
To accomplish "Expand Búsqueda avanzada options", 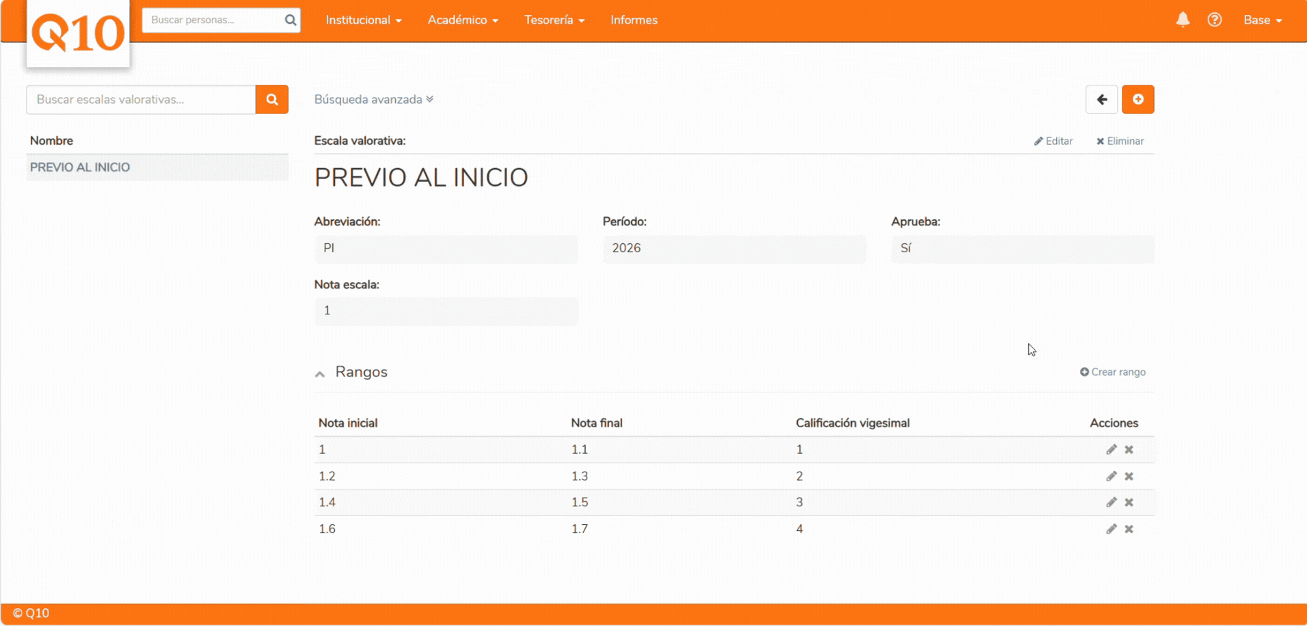I will [374, 100].
